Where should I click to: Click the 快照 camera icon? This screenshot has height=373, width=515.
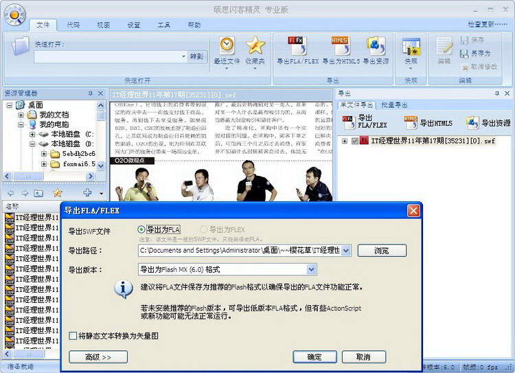click(x=411, y=48)
